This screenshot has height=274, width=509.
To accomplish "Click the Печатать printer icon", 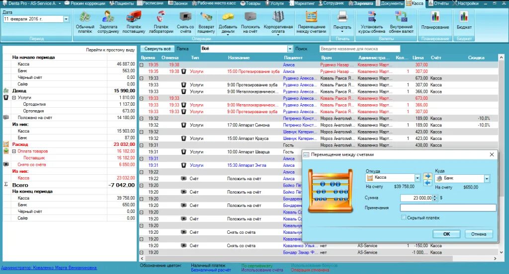I will 342,22.
